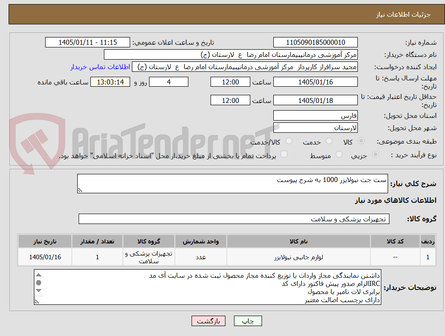
Task: Open the اطلاعات تماس خریدار link
Action: click(x=100, y=67)
